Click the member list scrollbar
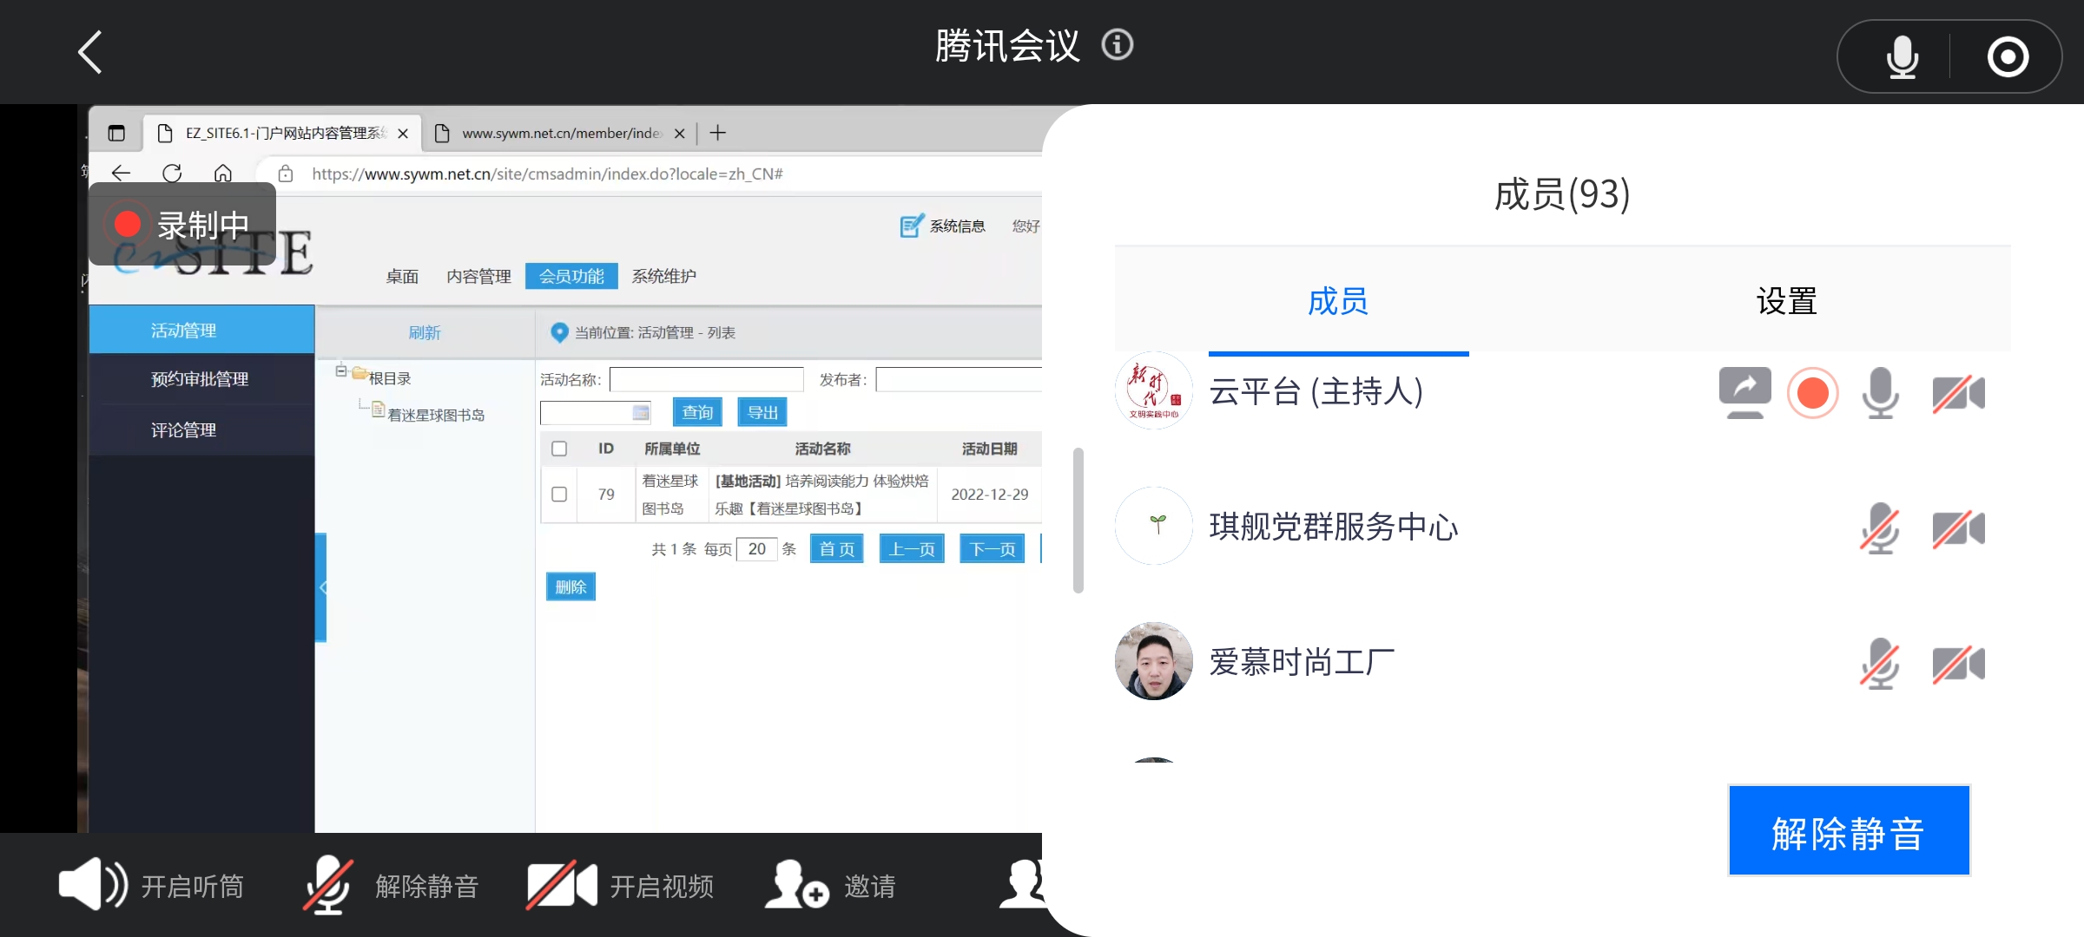Screen dimensions: 2084x937 1078,521
